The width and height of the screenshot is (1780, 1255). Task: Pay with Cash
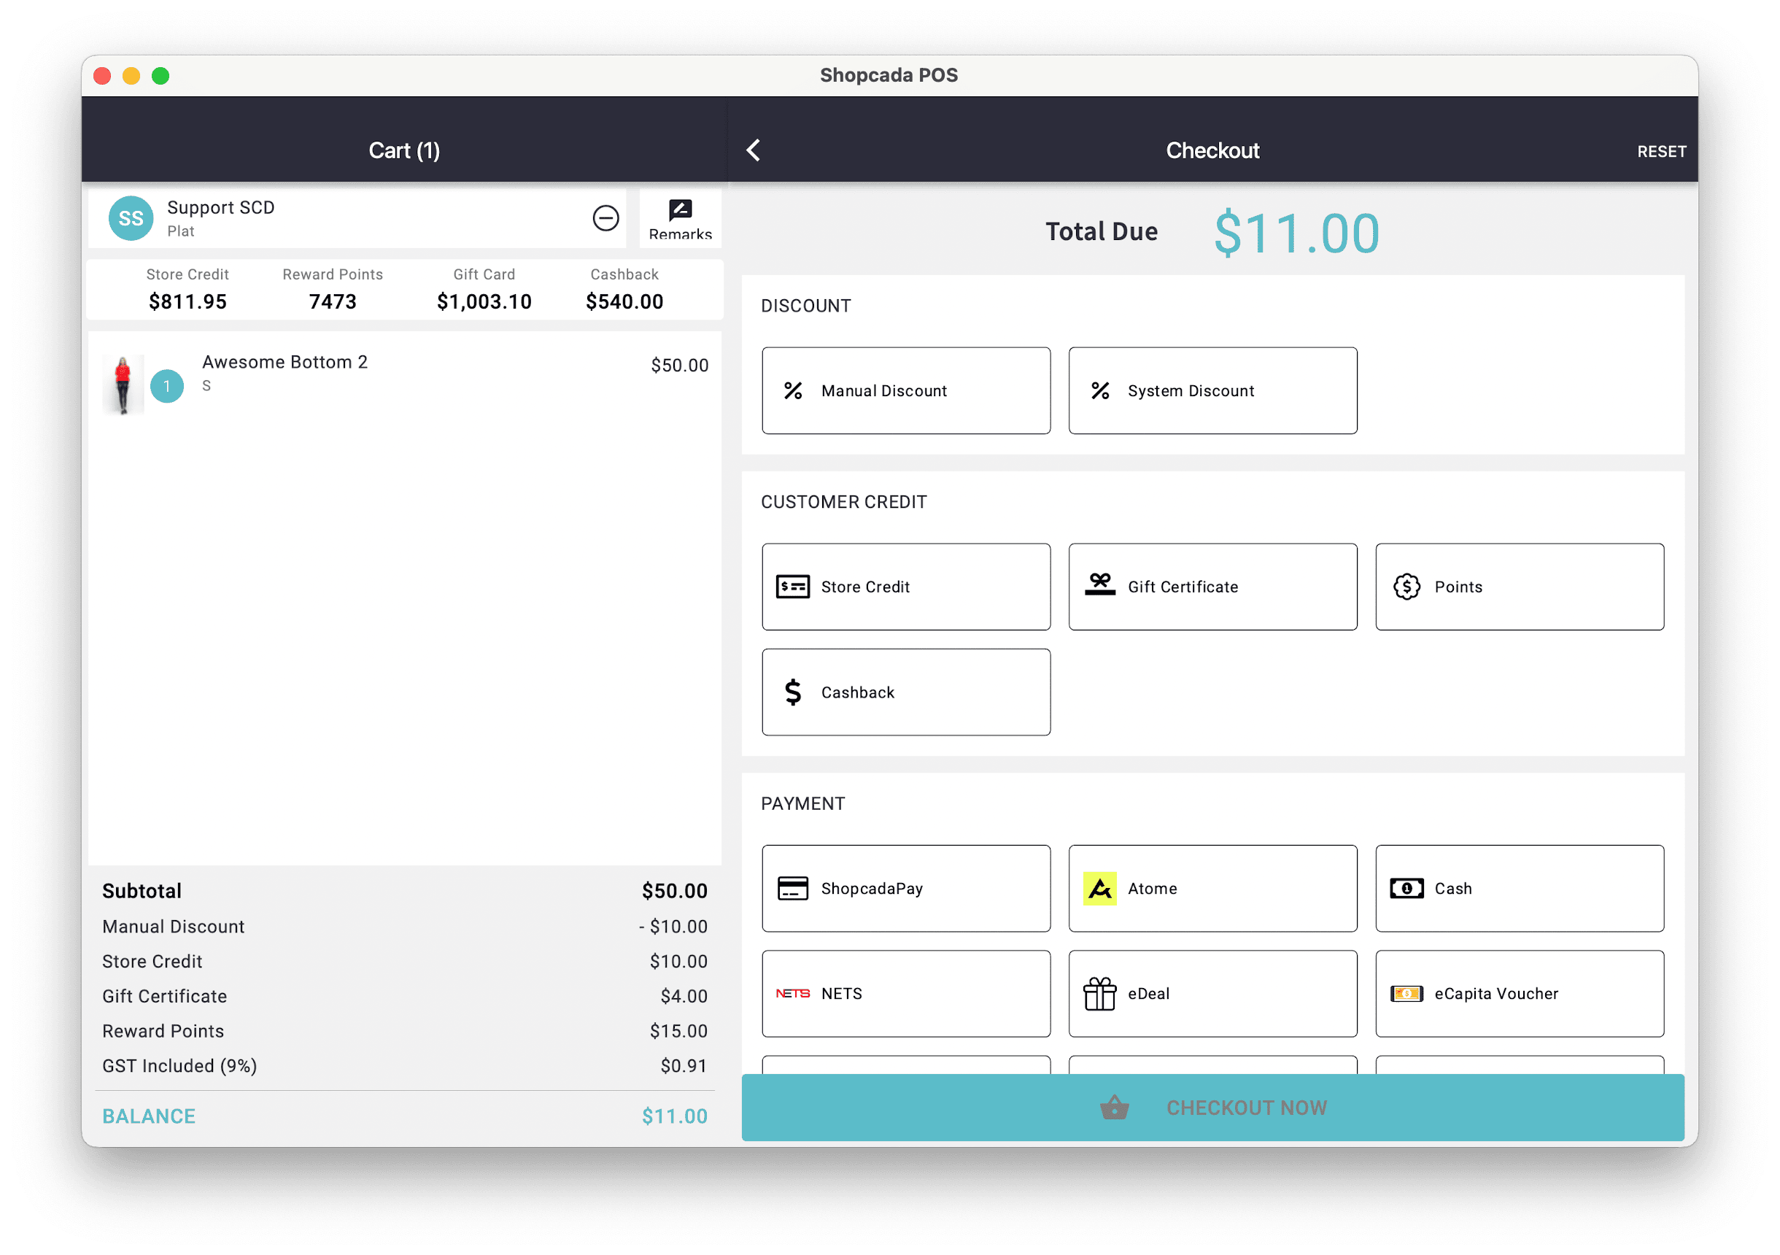pos(1520,889)
